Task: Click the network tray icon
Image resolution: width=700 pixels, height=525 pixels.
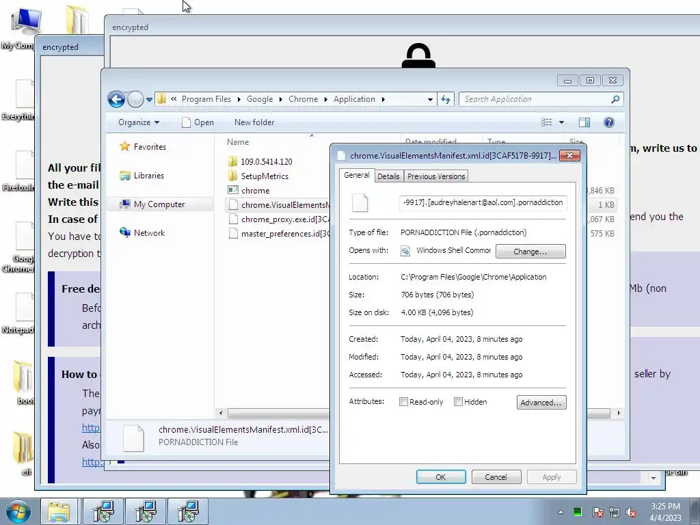Action: coord(615,512)
